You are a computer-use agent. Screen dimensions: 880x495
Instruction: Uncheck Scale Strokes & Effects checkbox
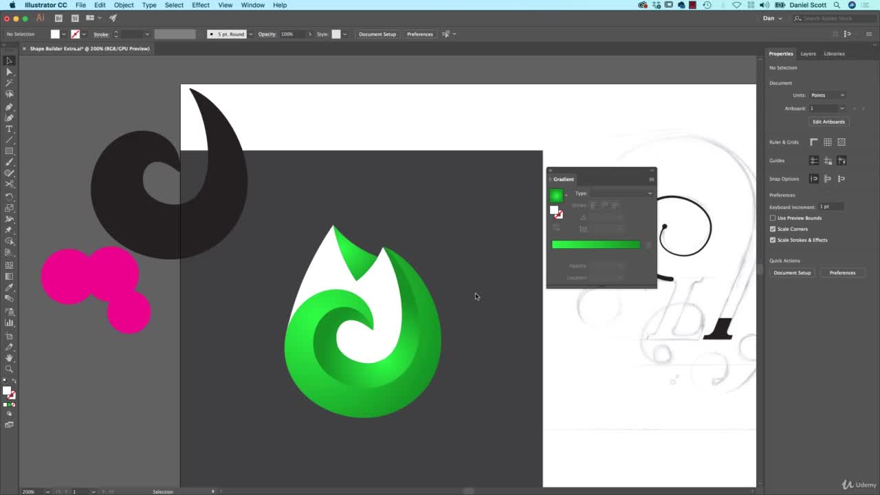click(773, 240)
